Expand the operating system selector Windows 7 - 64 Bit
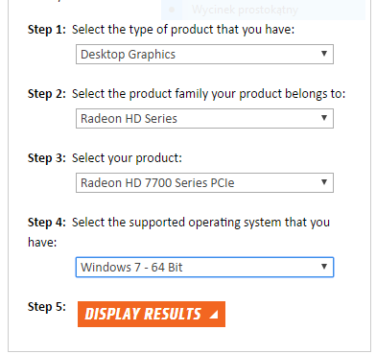 click(x=204, y=267)
